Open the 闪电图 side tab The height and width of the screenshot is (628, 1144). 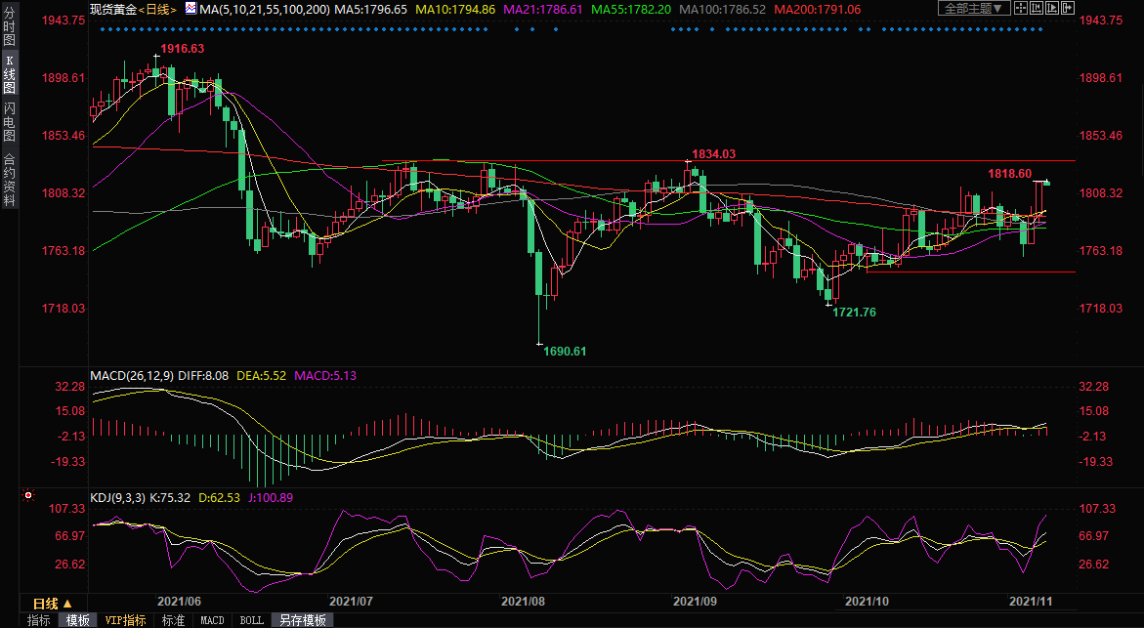9,120
